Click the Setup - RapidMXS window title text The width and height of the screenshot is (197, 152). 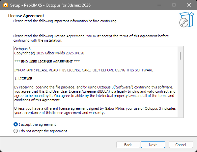[50, 5]
